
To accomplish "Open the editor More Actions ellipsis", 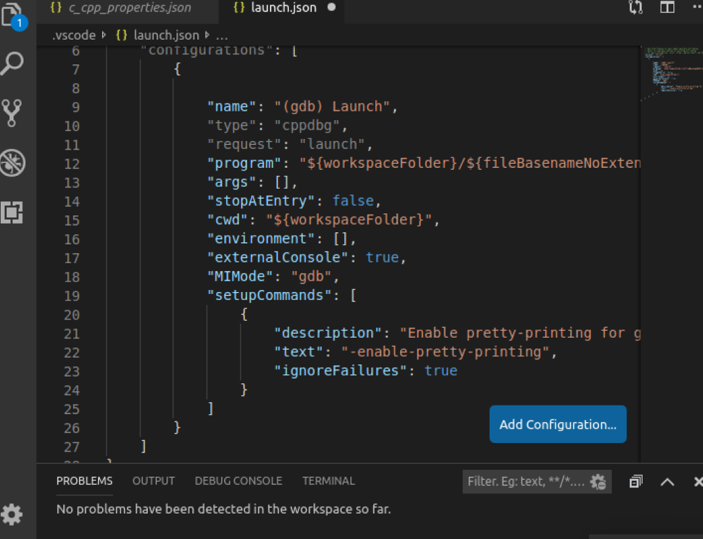I will coord(697,7).
